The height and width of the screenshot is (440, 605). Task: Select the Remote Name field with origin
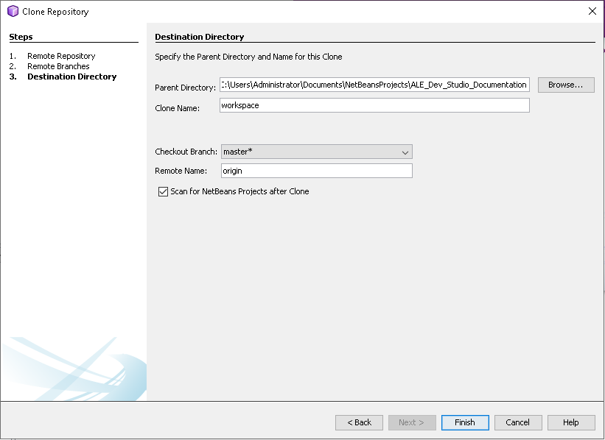316,171
